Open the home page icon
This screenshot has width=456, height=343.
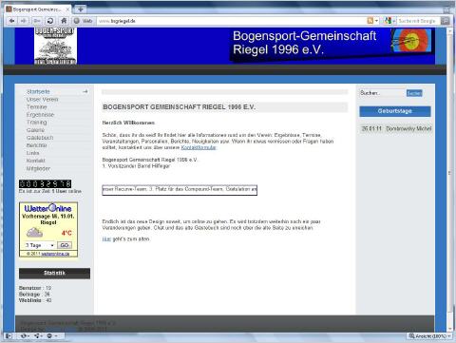pyautogui.click(x=64, y=21)
